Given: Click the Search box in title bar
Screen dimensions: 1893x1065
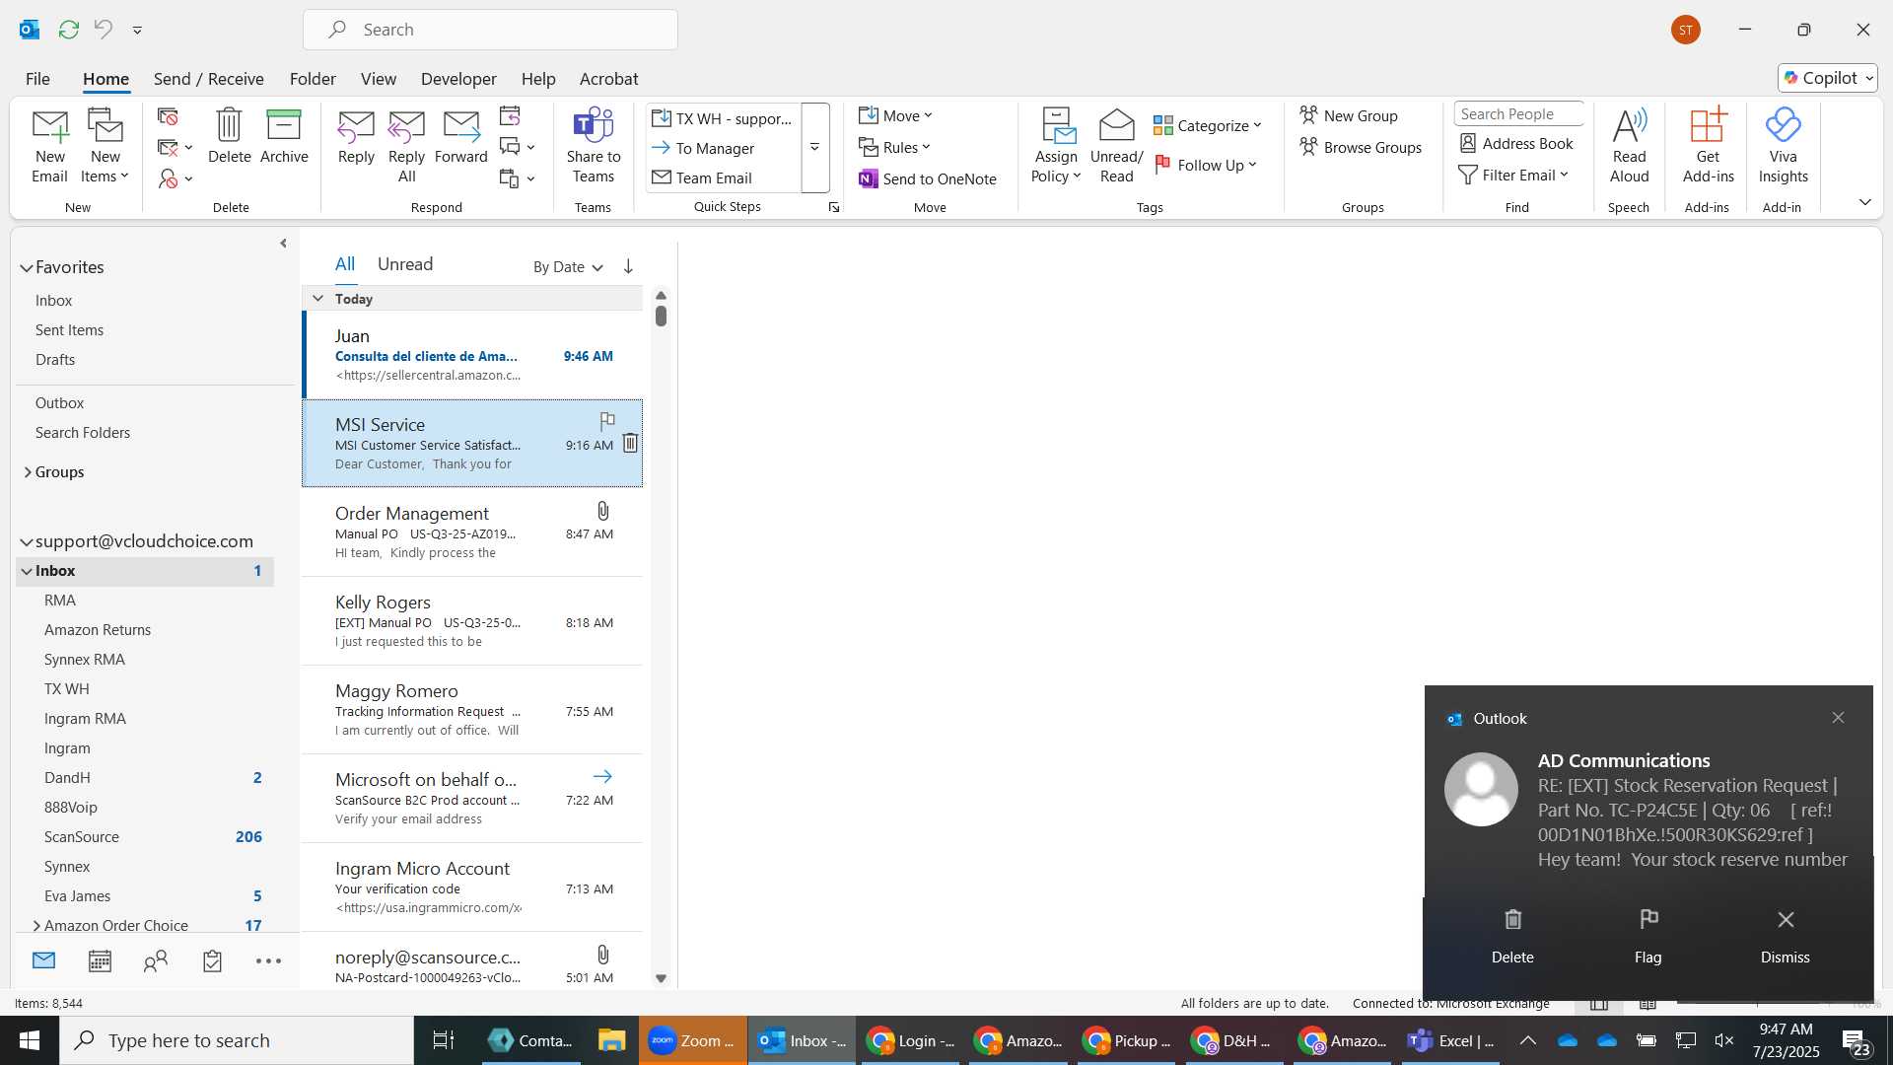Looking at the screenshot, I should click(490, 30).
